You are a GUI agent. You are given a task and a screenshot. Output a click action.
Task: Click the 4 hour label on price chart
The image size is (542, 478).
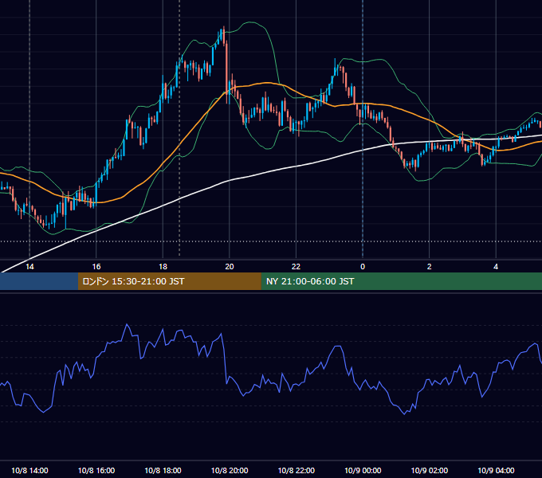point(496,267)
